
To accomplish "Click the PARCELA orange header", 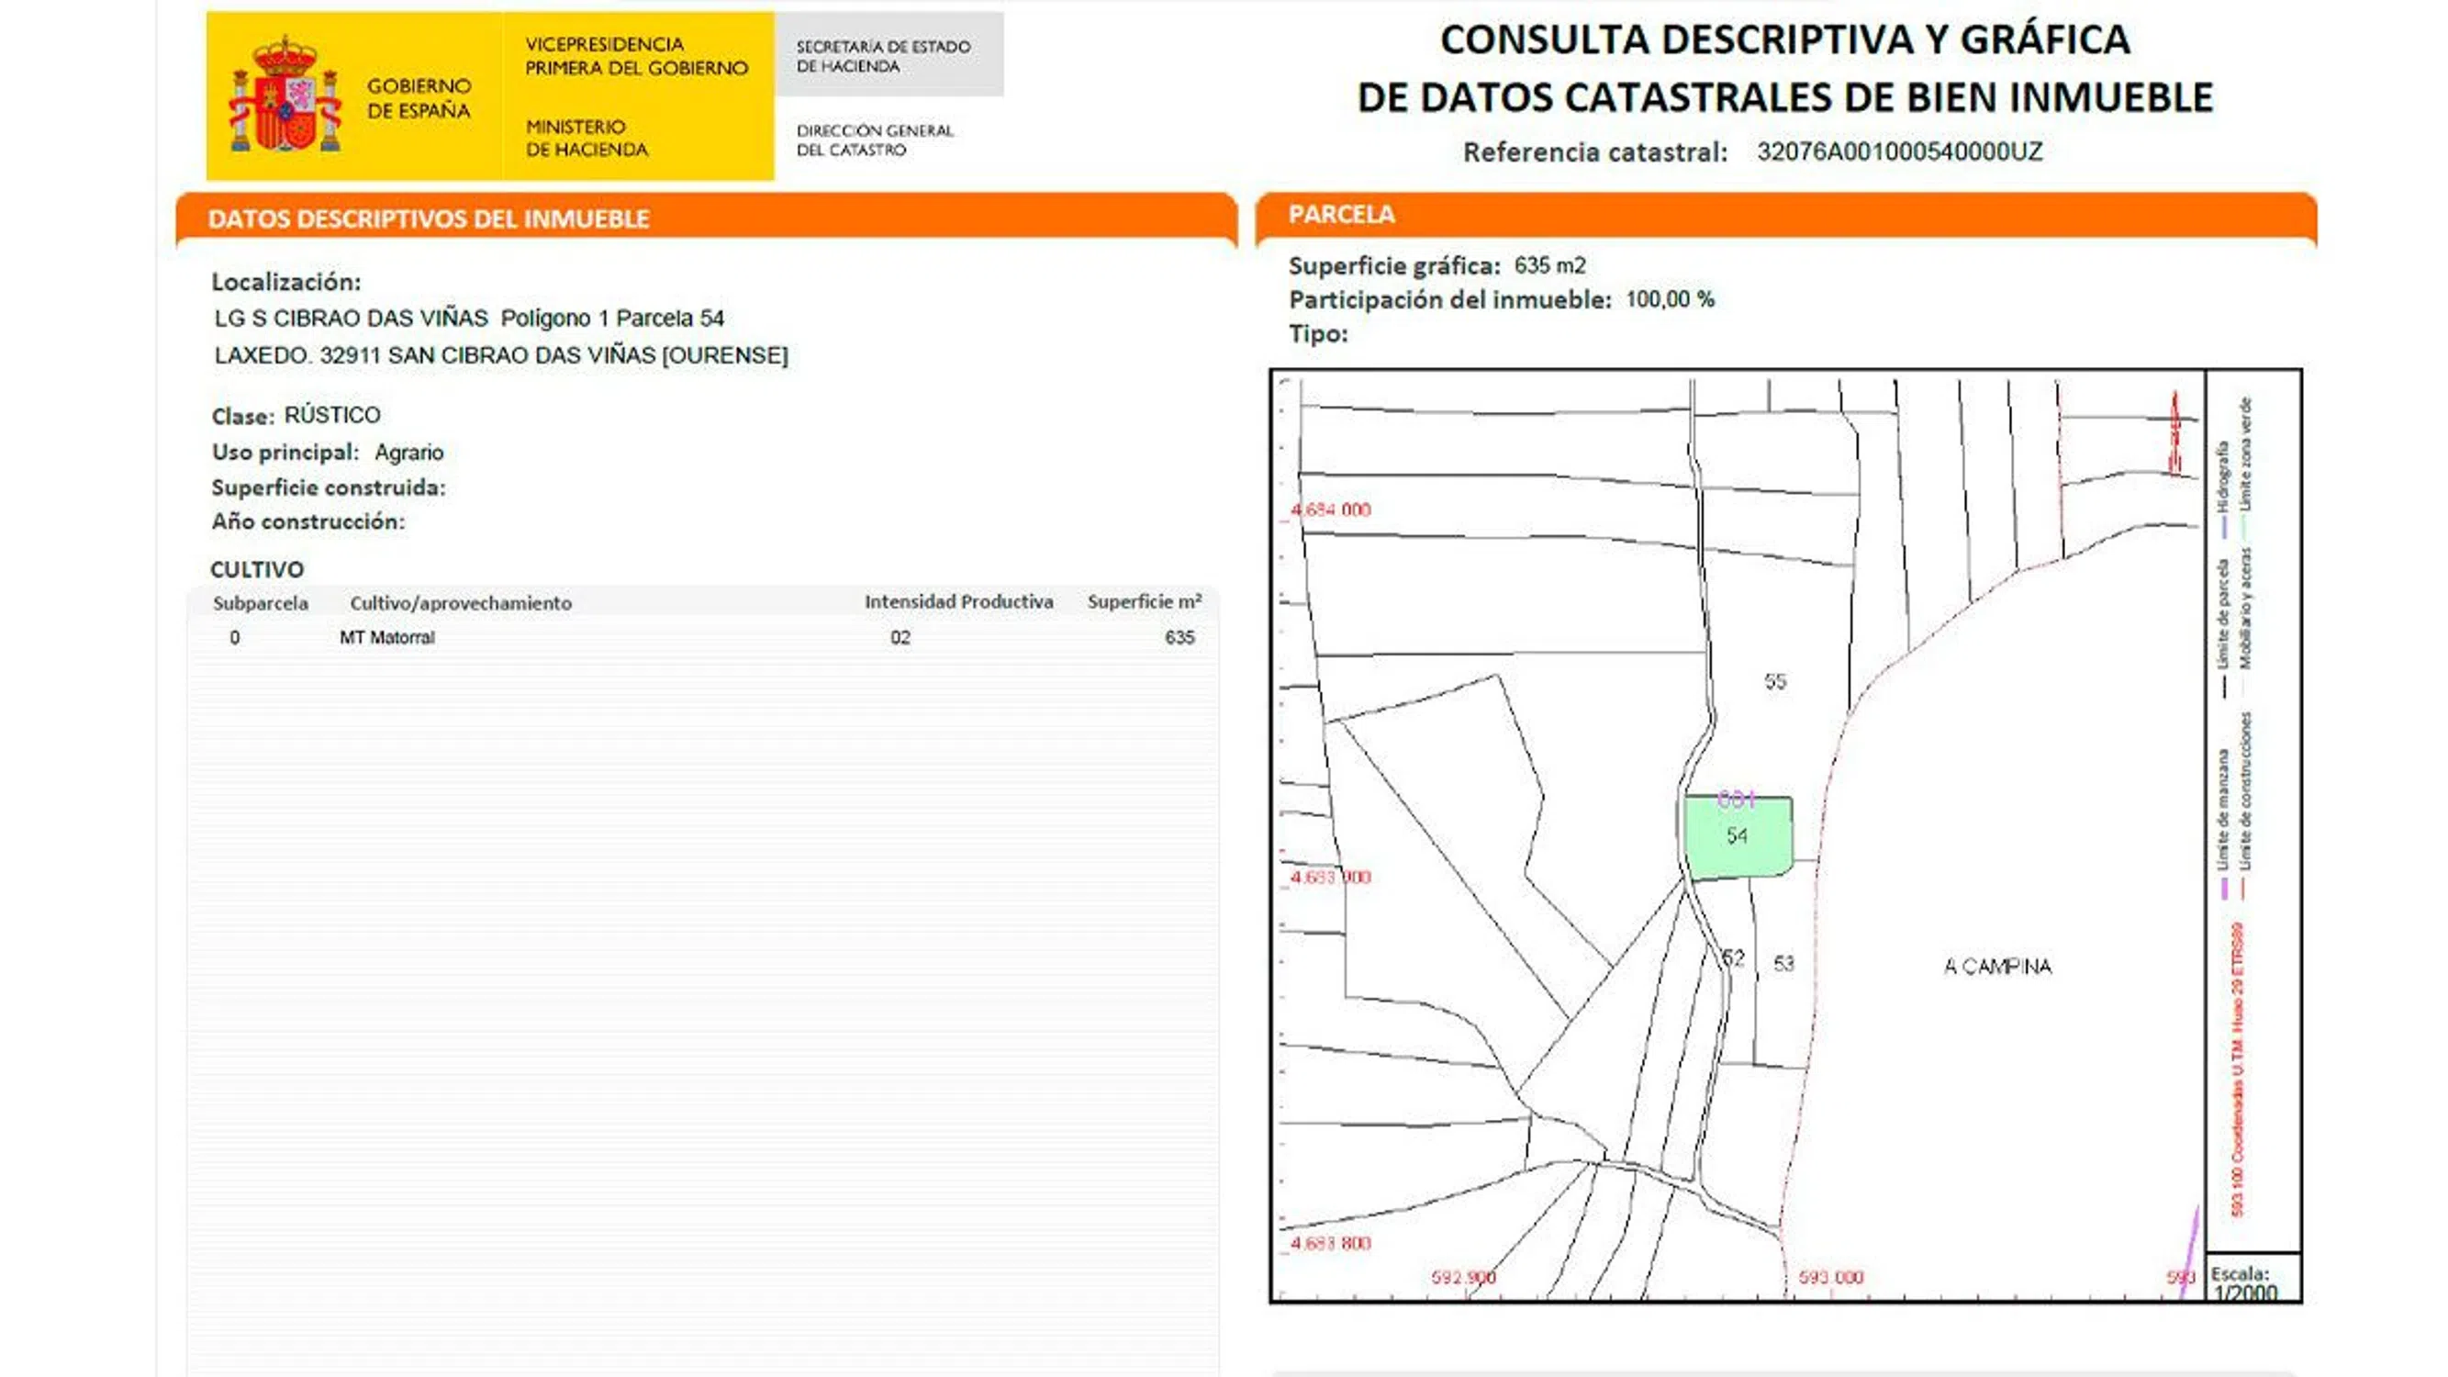I will coord(1341,215).
